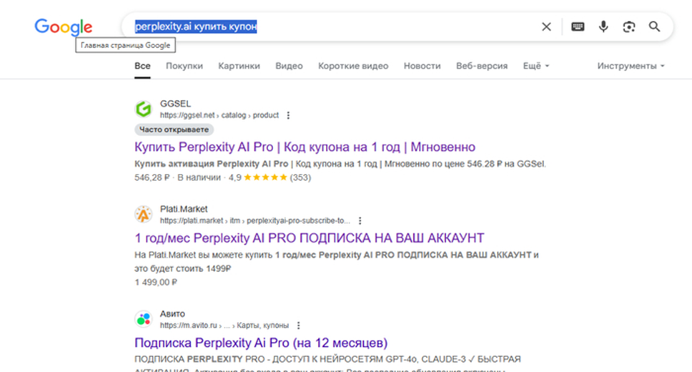Viewport: 692px width, 372px height.
Task: Click the Plati.Market favicon
Action: pos(144,215)
